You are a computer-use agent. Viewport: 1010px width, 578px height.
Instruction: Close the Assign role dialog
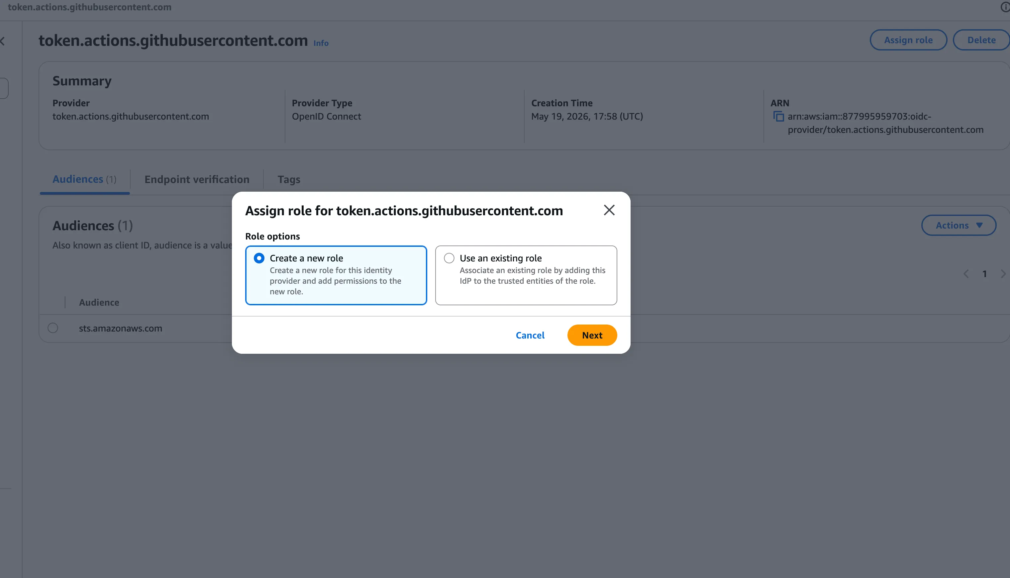[609, 210]
